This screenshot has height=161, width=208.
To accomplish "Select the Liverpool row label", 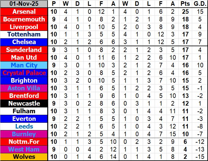I will click(x=24, y=27).
